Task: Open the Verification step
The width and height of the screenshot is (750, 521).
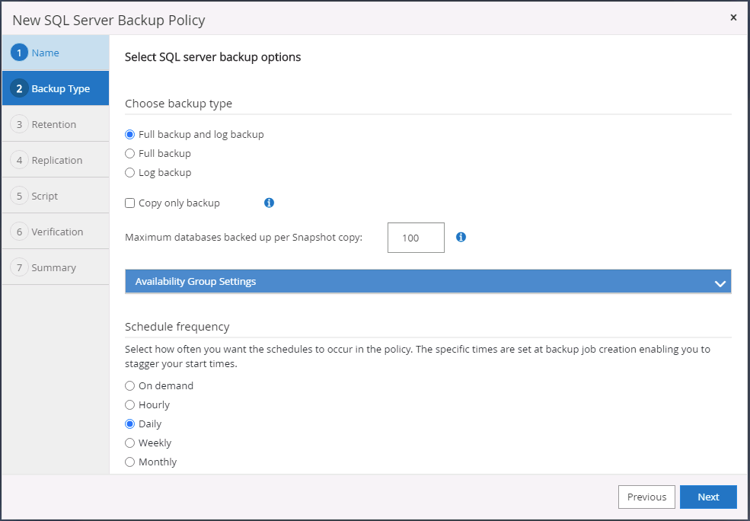Action: tap(57, 232)
